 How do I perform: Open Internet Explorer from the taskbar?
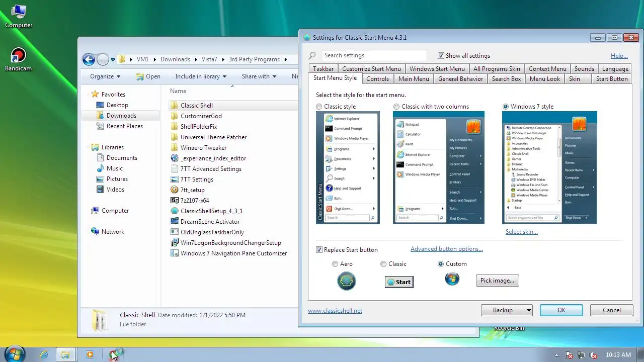tap(44, 354)
